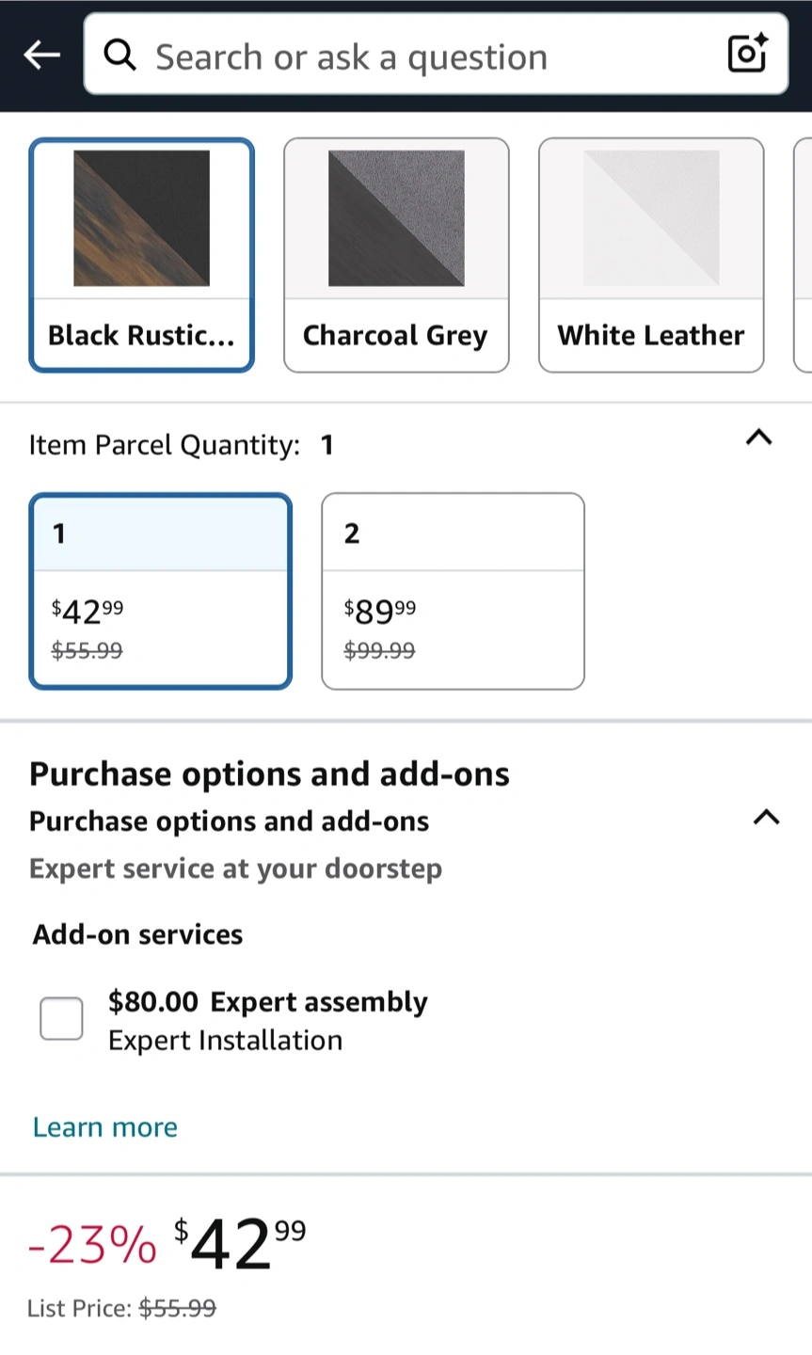Check the $80.00 Expert assembly box
The width and height of the screenshot is (812, 1355).
pos(61,1019)
